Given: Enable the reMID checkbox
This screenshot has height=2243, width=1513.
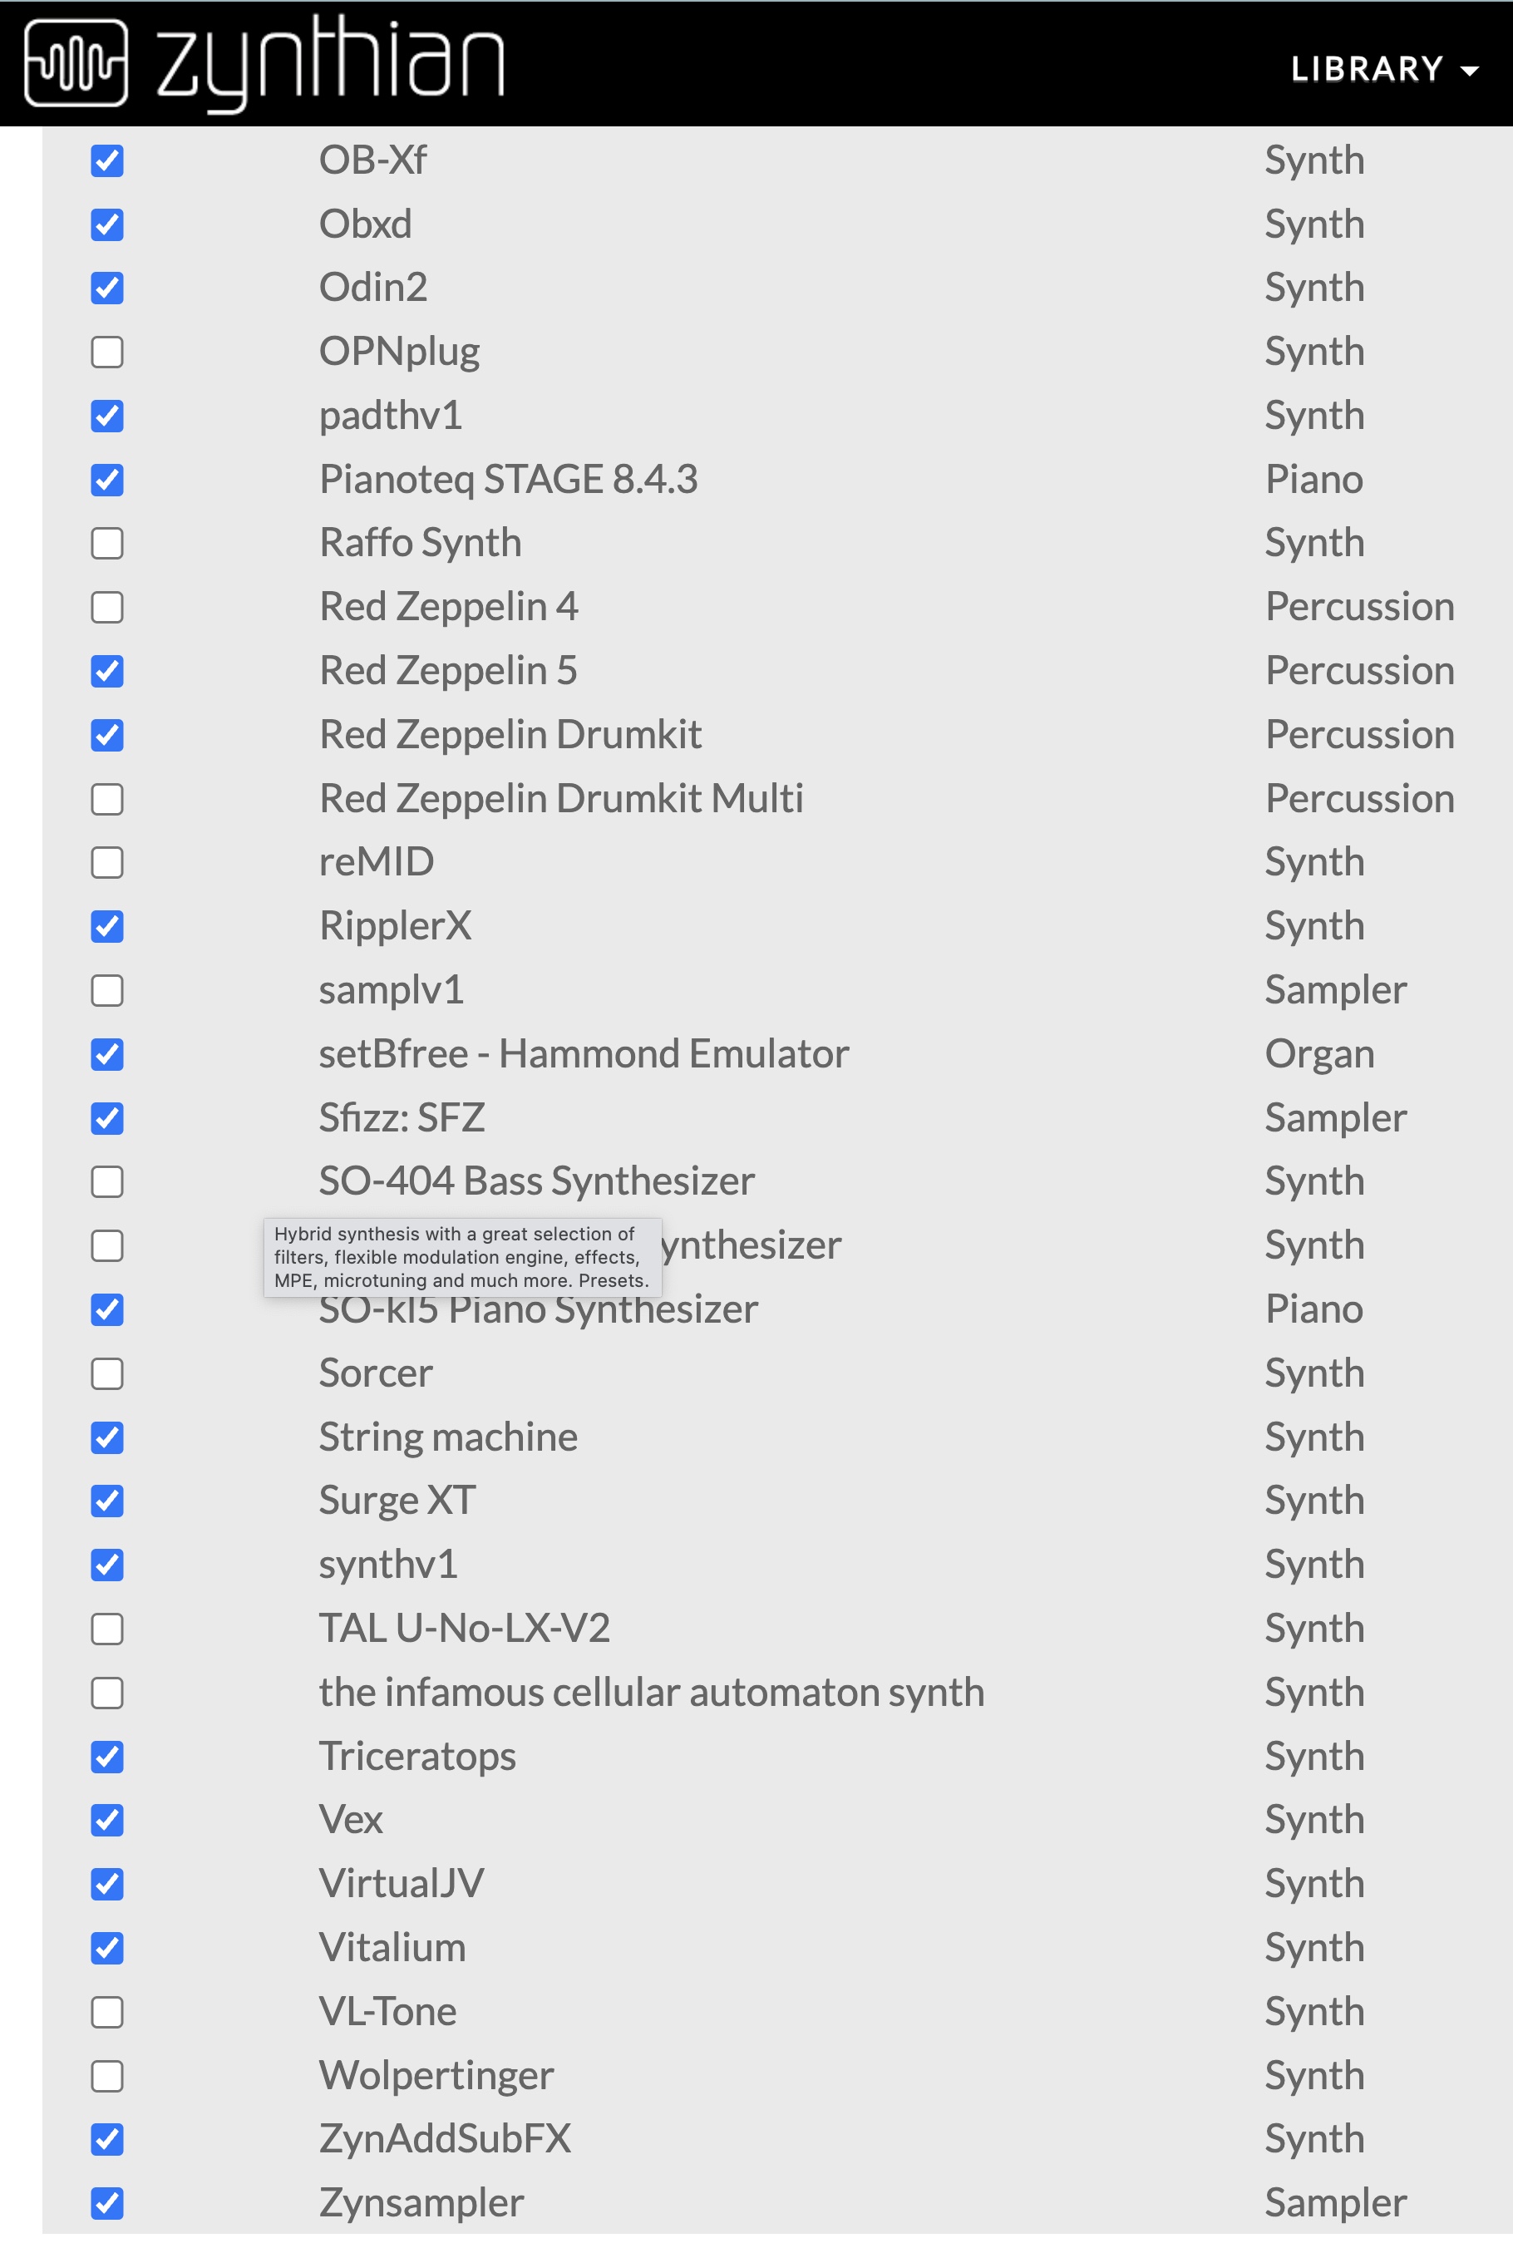Looking at the screenshot, I should pos(107,862).
